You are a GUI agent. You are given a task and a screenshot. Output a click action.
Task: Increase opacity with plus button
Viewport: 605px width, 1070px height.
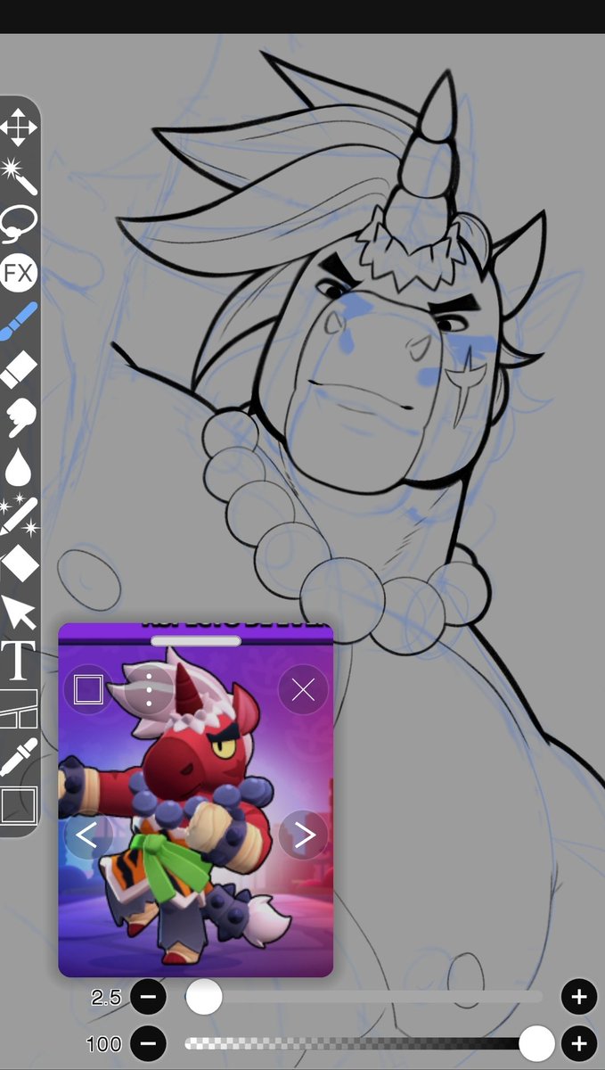[579, 1042]
